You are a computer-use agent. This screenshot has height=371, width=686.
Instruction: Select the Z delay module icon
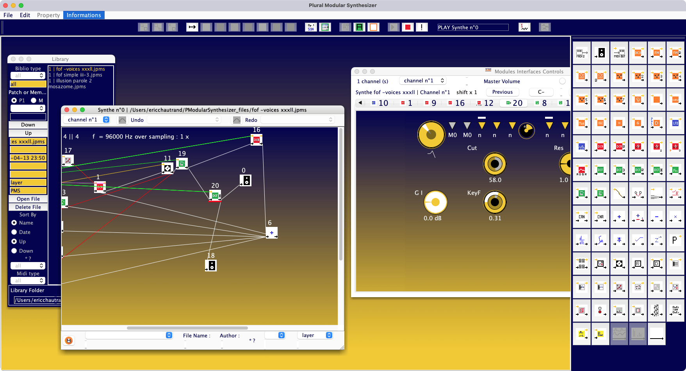tap(657, 240)
